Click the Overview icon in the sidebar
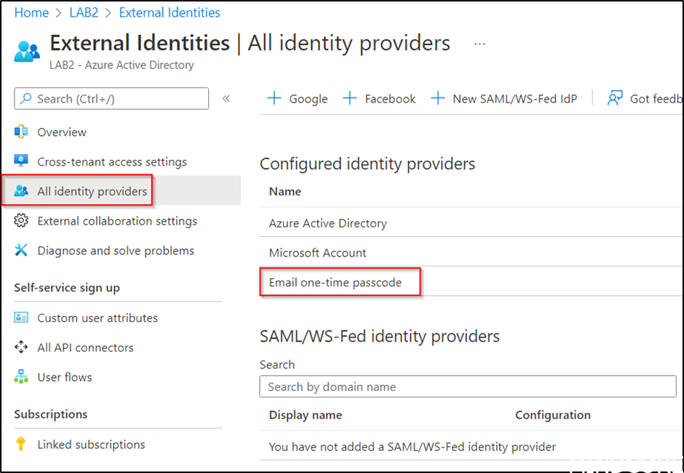This screenshot has height=473, width=684. point(21,132)
